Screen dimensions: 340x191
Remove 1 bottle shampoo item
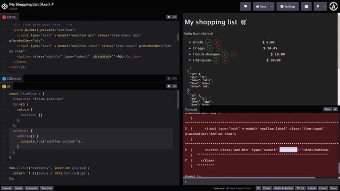click(x=234, y=54)
